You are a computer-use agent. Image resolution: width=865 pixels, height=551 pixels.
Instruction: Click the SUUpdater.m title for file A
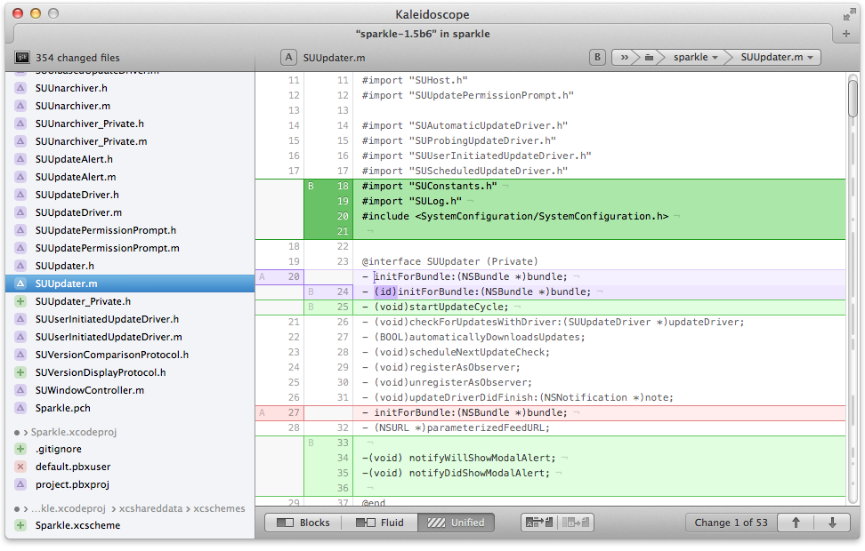334,58
